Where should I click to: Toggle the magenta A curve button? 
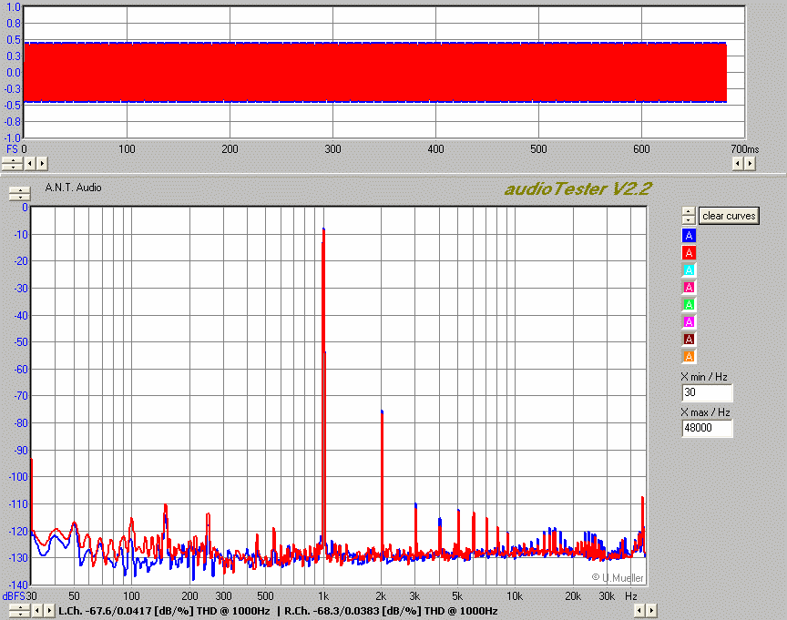tap(689, 321)
